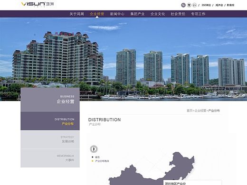Click the VISUN logo
Image resolution: width=247 pixels, height=185 pixels.
click(x=38, y=4)
